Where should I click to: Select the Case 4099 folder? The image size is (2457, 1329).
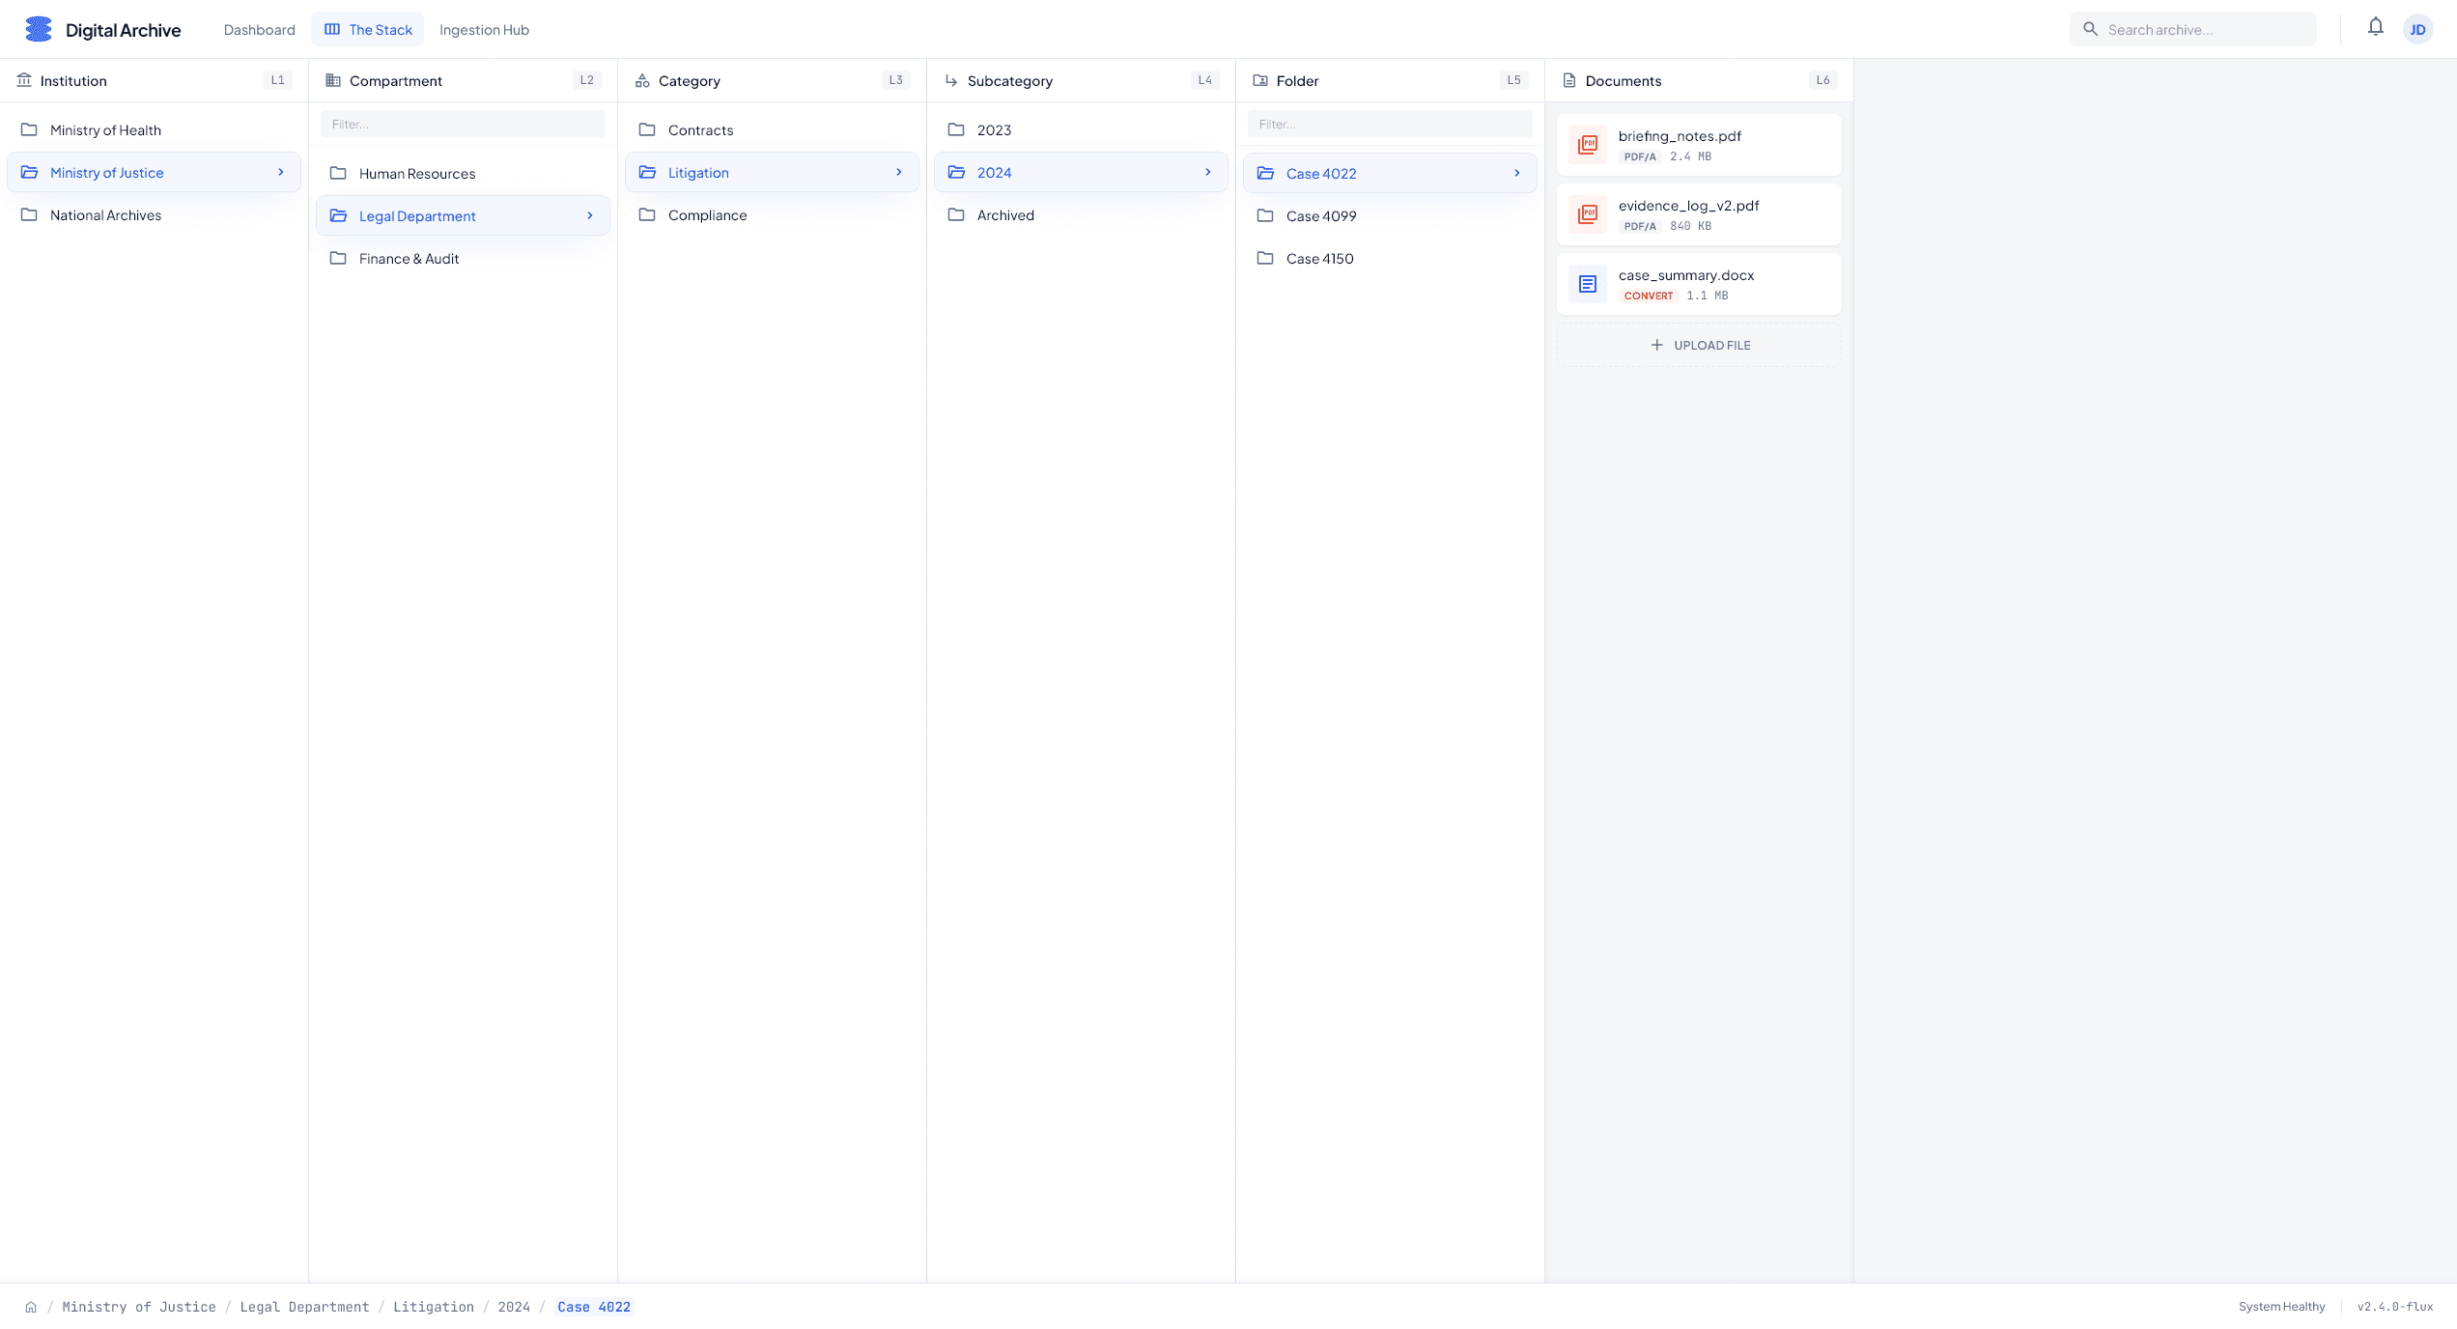click(x=1320, y=216)
